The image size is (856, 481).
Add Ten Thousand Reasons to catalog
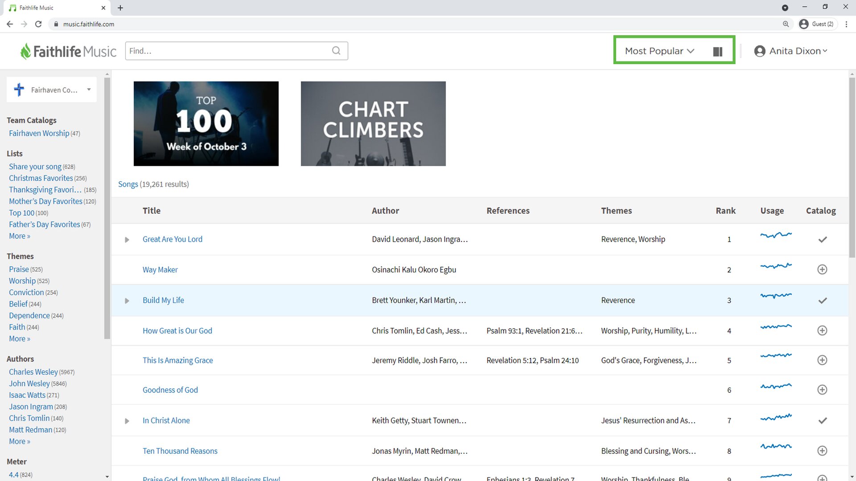pos(822,451)
